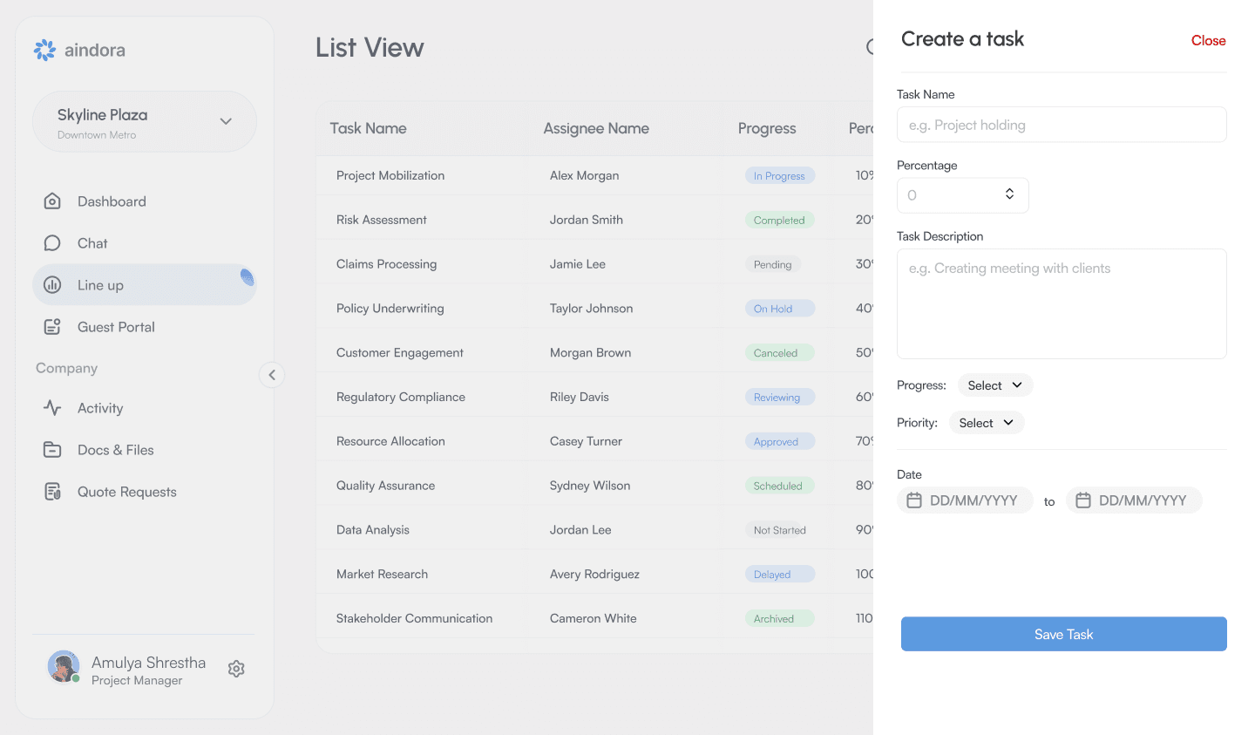The height and width of the screenshot is (735, 1255).
Task: Select Line up in the sidebar
Action: [145, 285]
